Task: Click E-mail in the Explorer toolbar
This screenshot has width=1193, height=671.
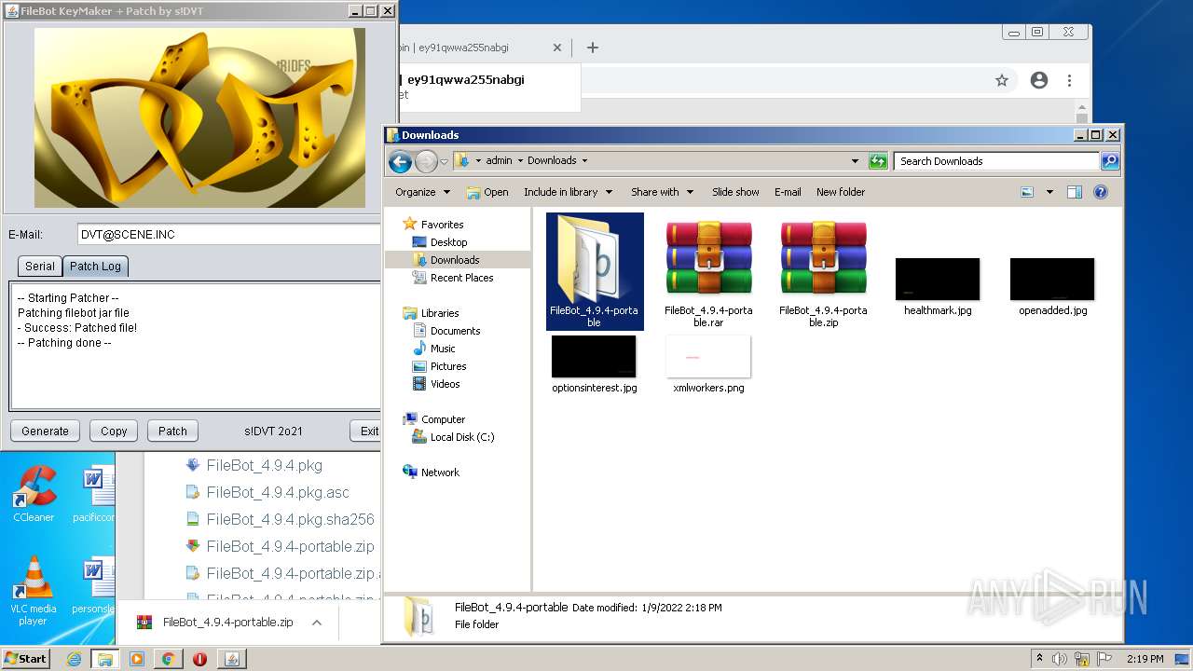Action: [x=788, y=192]
